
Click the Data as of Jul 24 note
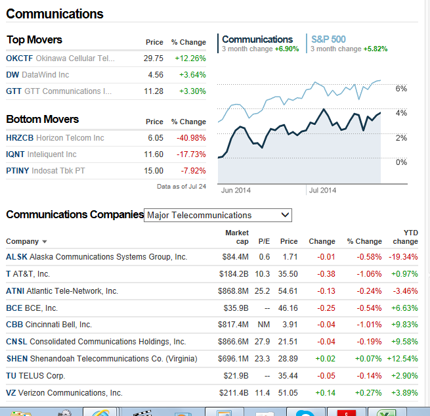[182, 187]
